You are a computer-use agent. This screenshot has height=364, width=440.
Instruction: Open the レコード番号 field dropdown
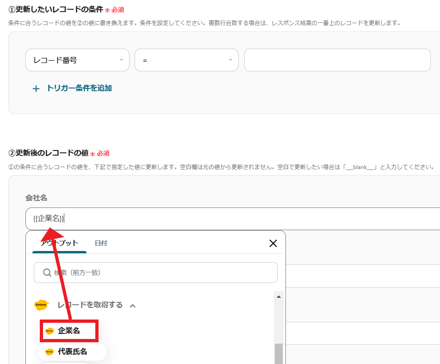coord(77,60)
